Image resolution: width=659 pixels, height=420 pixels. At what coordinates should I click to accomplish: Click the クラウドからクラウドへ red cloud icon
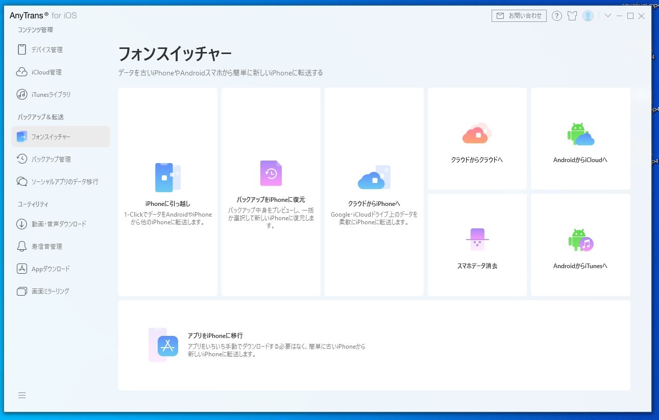coord(477,133)
